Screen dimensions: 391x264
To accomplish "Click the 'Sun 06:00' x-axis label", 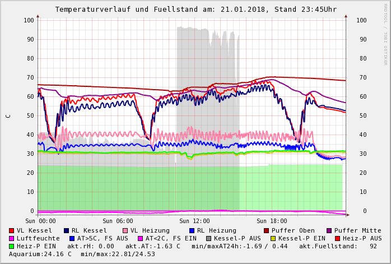I will point(118,221).
